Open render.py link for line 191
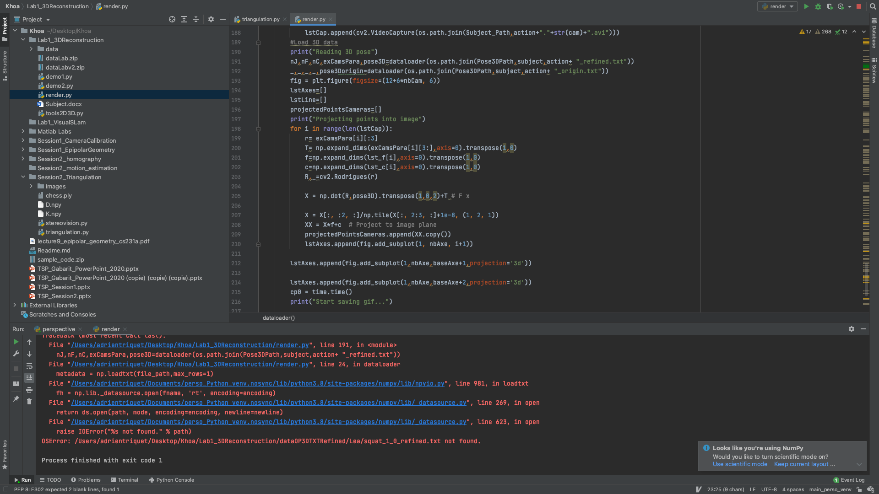The width and height of the screenshot is (879, 494). pyautogui.click(x=190, y=345)
